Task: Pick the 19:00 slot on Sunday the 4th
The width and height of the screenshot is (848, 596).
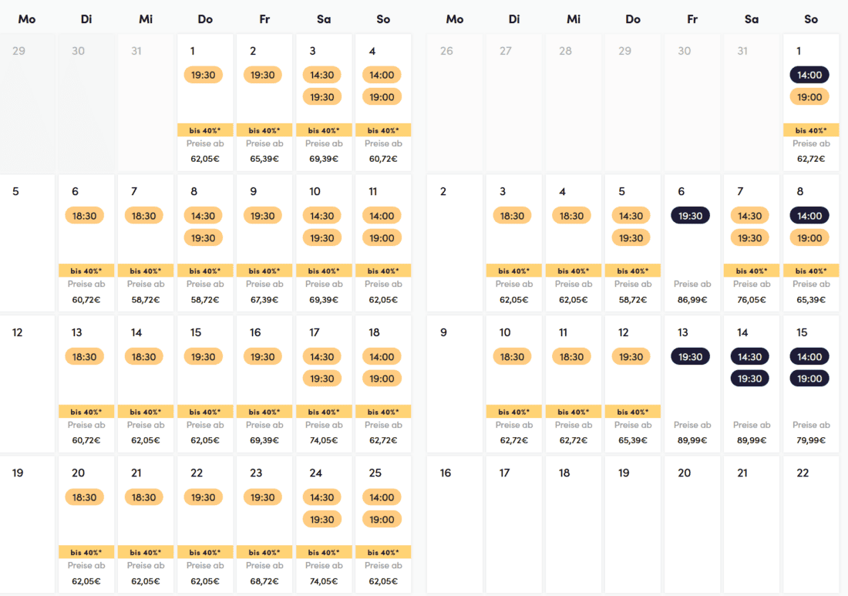Action: [x=382, y=97]
